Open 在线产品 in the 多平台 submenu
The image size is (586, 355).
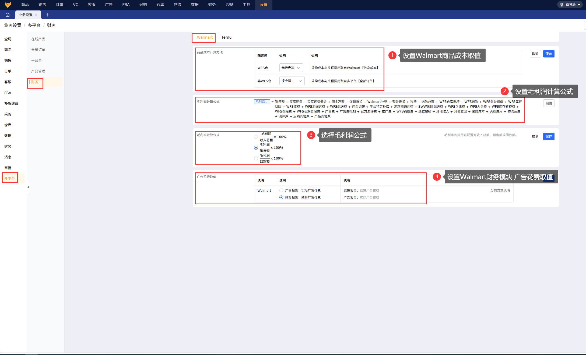38,39
